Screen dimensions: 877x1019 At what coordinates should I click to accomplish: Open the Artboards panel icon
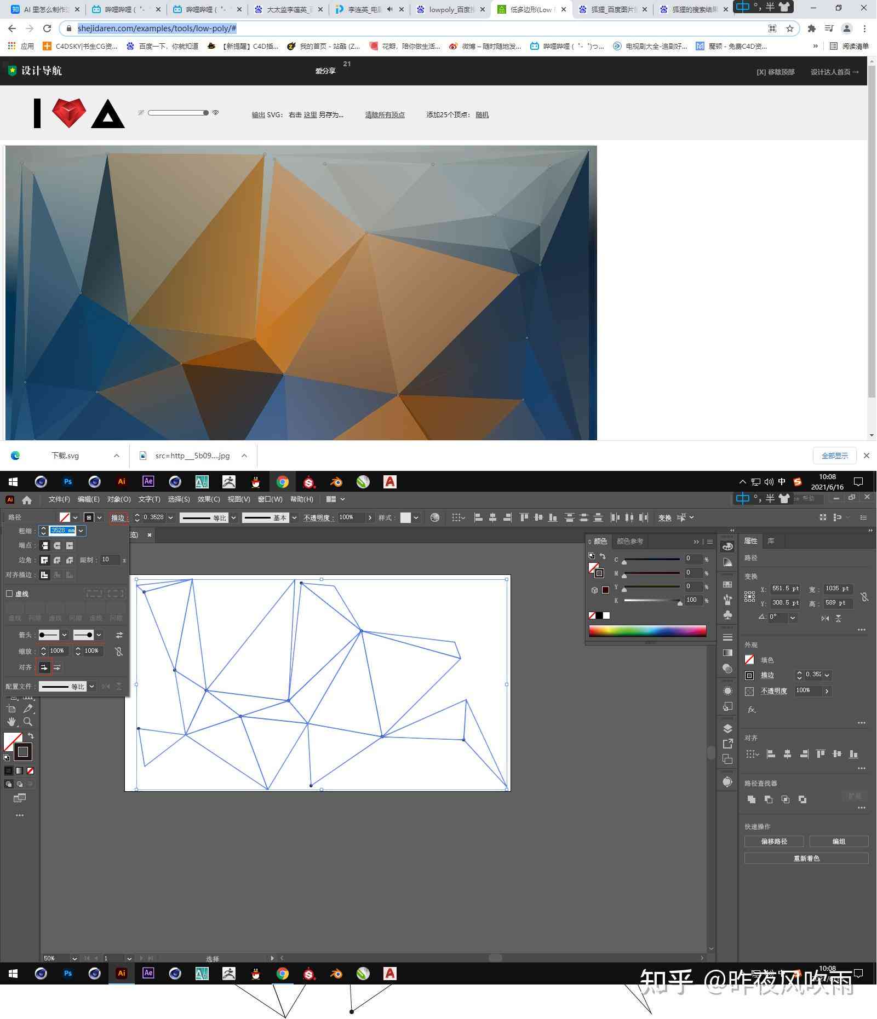coord(727,759)
